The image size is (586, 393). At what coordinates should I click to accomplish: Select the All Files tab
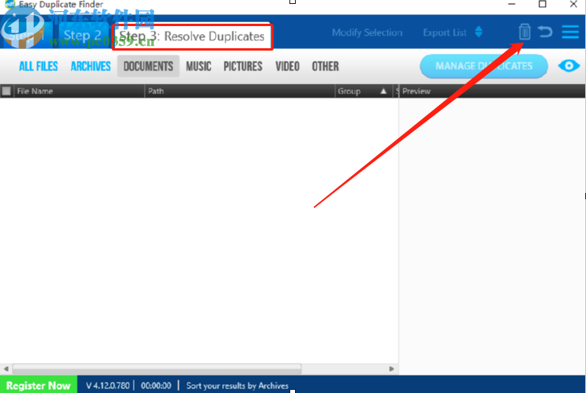tap(39, 66)
